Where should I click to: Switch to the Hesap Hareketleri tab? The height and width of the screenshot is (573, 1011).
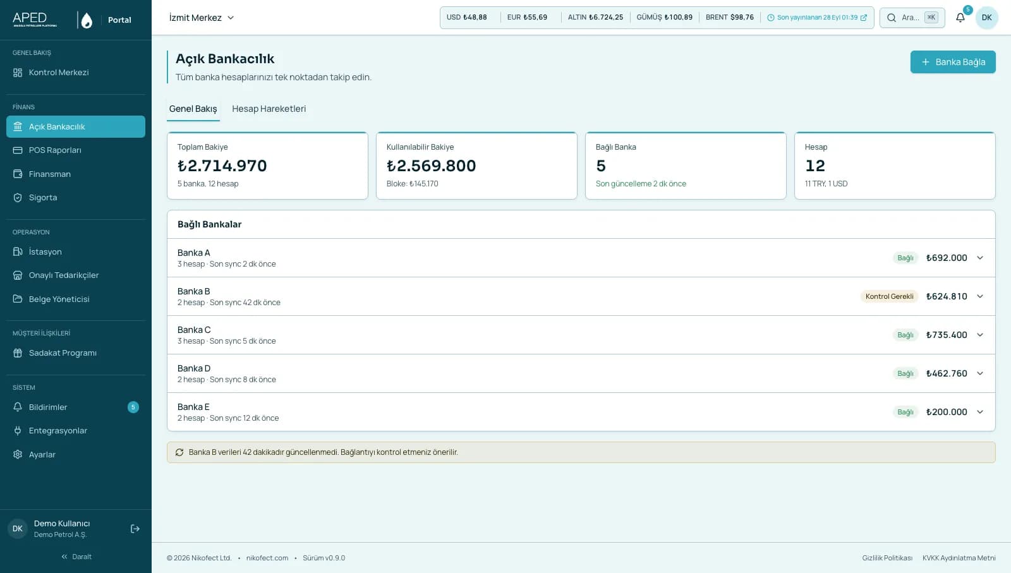(269, 109)
